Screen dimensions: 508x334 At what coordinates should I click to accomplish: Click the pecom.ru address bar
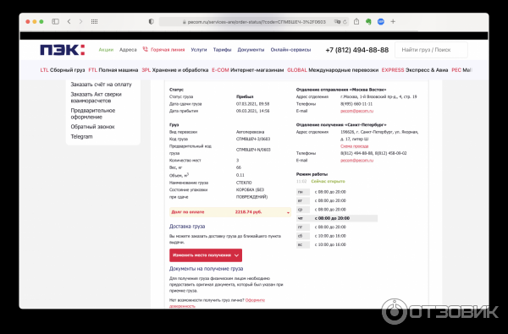[x=254, y=22]
